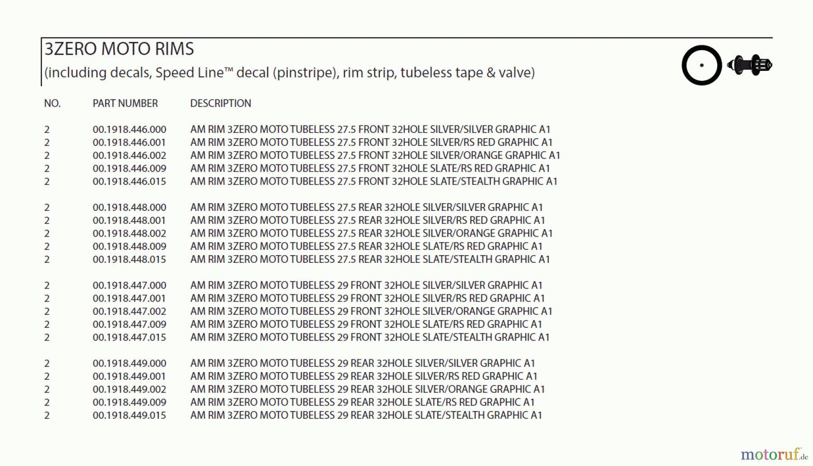Select part number 00.1918.449.001
Screen dimensions: 813x466
click(129, 377)
